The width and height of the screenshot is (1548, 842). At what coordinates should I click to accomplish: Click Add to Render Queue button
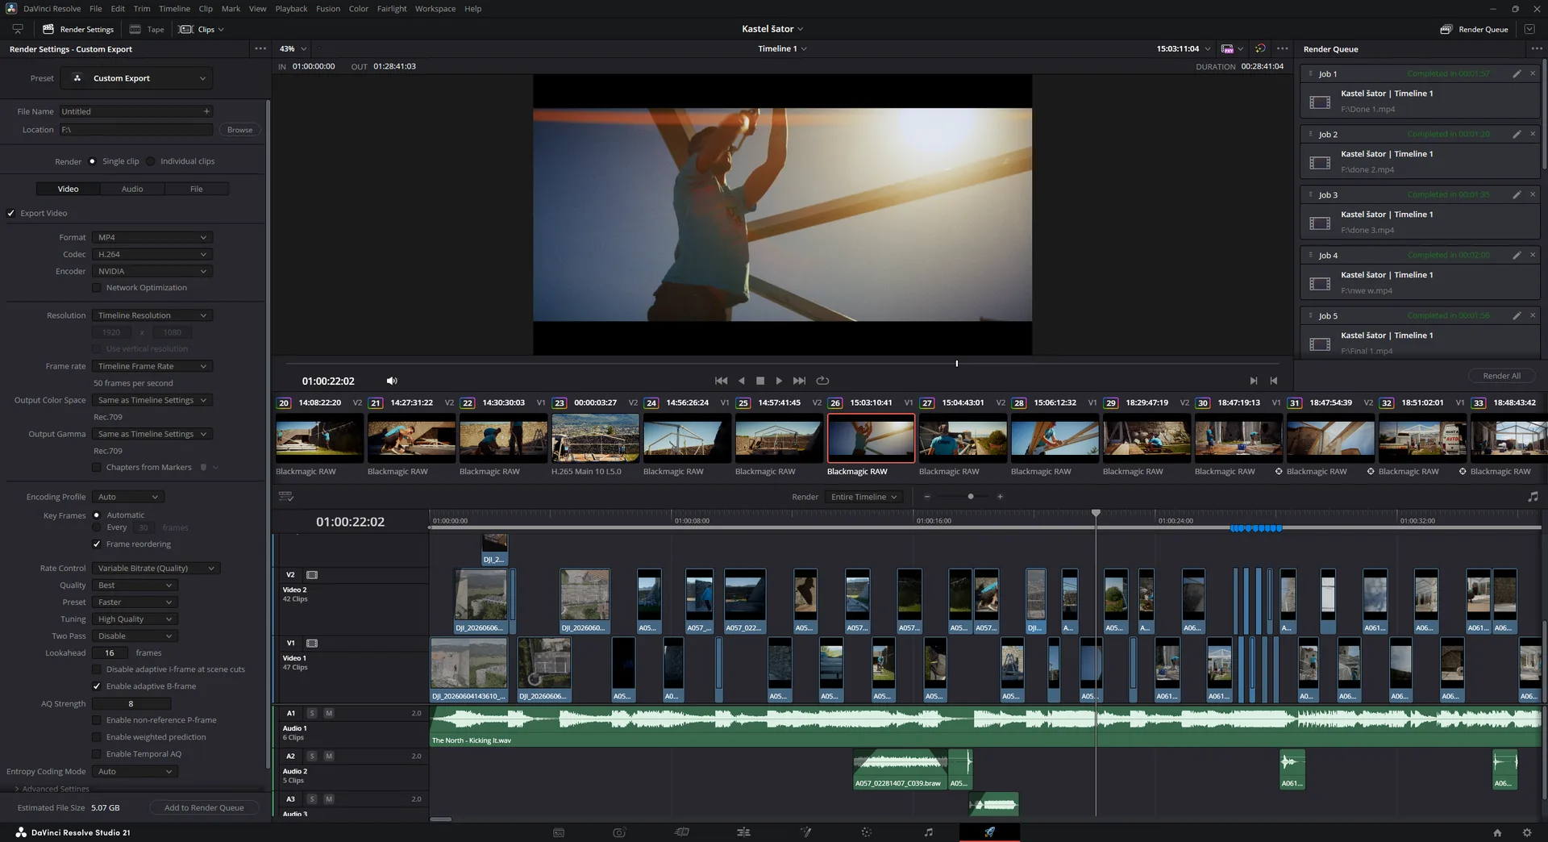(204, 807)
